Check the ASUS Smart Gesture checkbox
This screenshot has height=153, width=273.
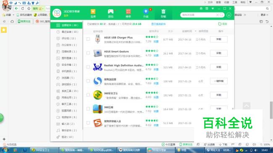coord(88,53)
